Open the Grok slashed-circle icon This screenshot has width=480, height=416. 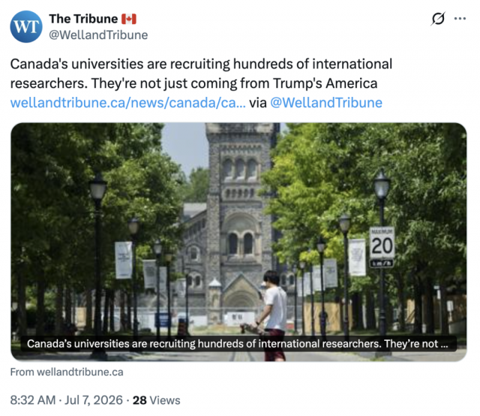coord(438,19)
